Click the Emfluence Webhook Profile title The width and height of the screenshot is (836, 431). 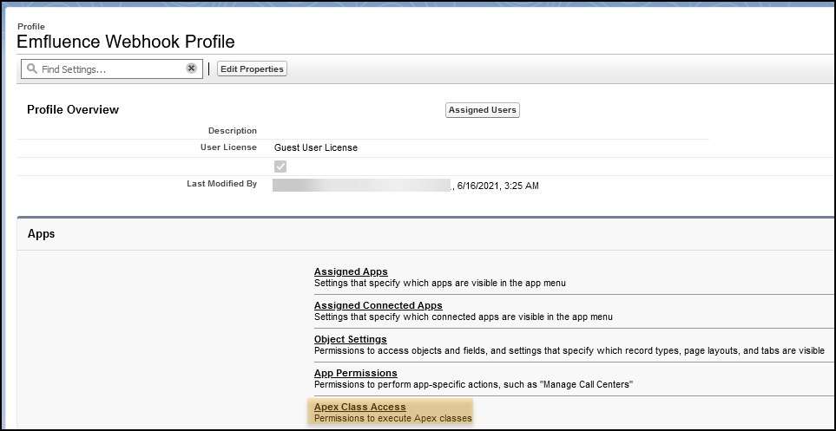click(126, 42)
